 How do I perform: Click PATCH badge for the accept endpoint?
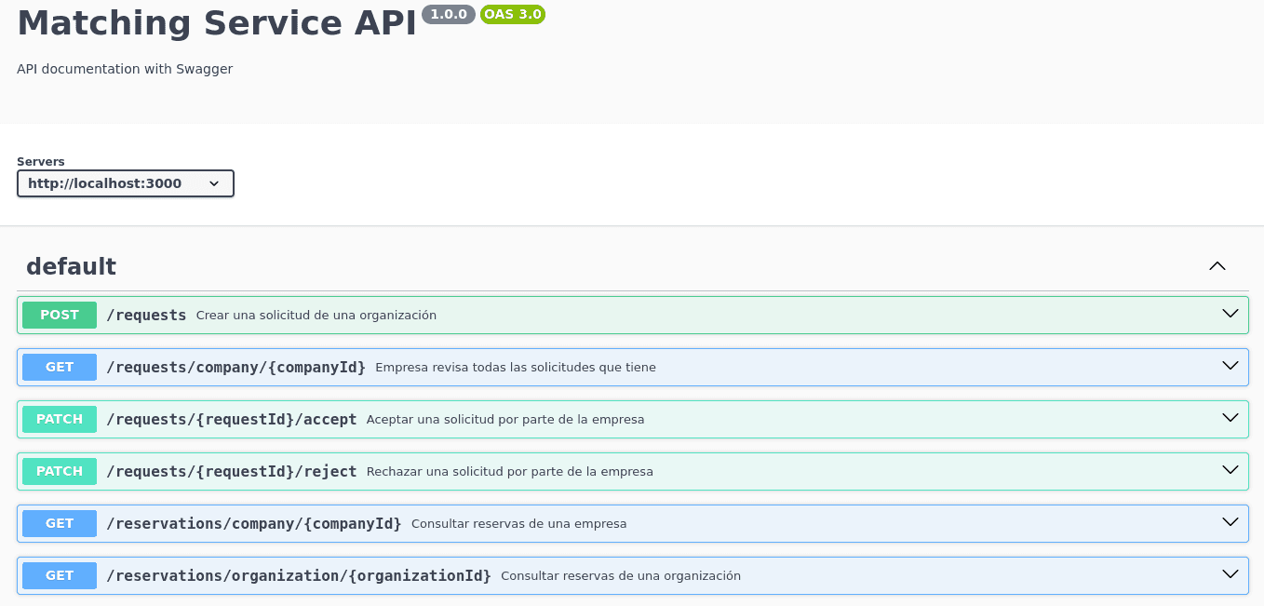(x=60, y=419)
